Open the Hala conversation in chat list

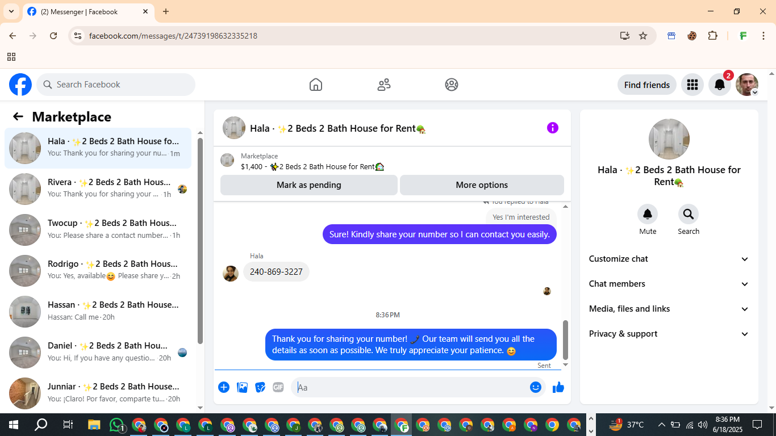point(98,148)
